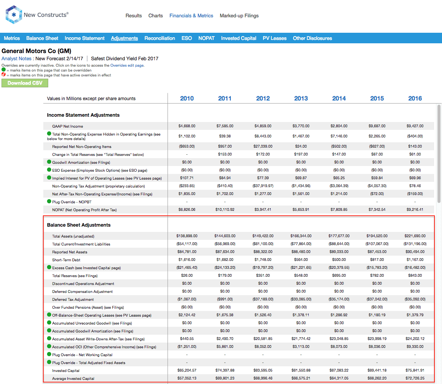The image size is (442, 384).
Task: Click the NOPAT (Net Operating Profit After Tax) label
Action: pyautogui.click(x=84, y=210)
